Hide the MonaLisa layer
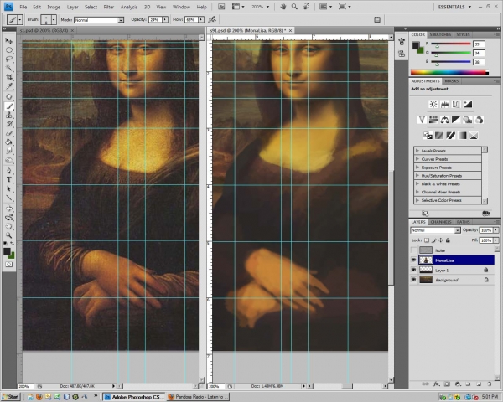Image resolution: width=503 pixels, height=402 pixels. click(413, 260)
